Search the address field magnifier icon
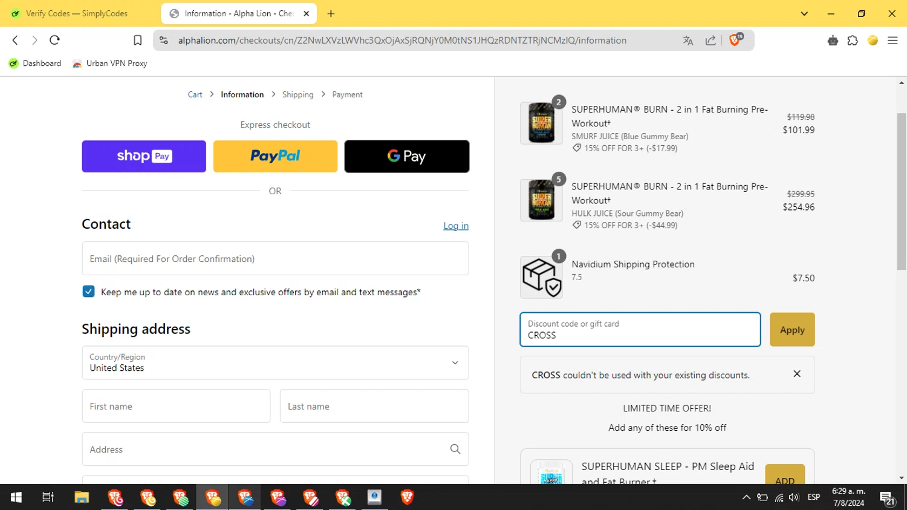This screenshot has height=510, width=907. (455, 449)
